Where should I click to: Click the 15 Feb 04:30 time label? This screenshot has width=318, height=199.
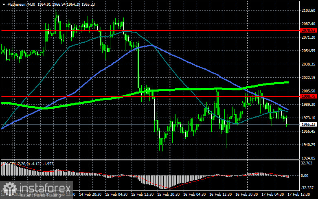pyautogui.click(x=116, y=195)
